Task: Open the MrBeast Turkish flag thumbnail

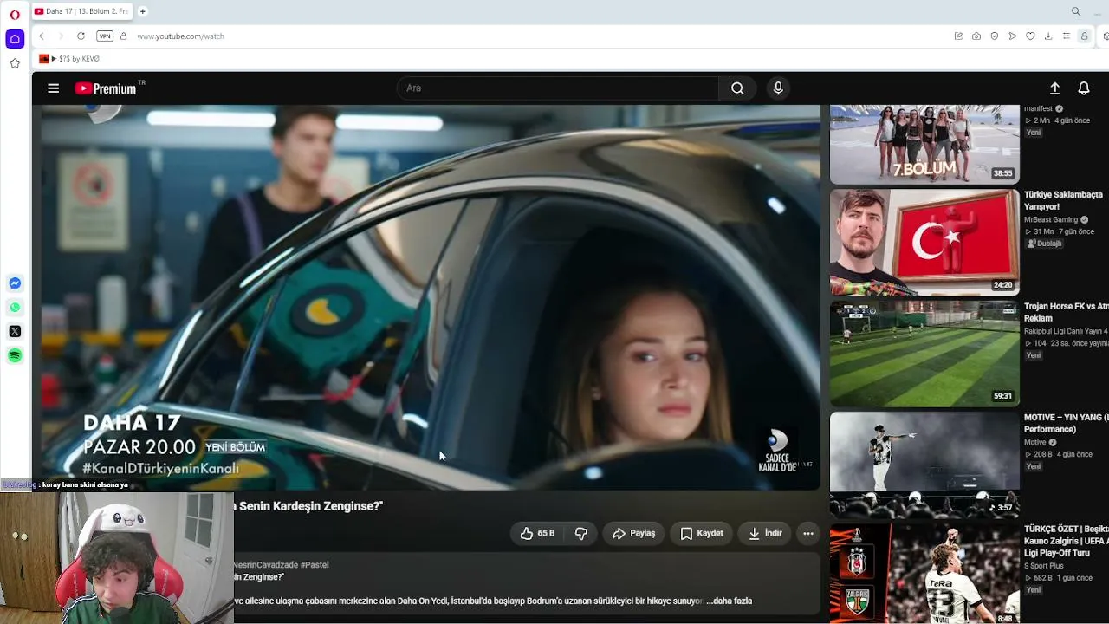Action: 924,242
